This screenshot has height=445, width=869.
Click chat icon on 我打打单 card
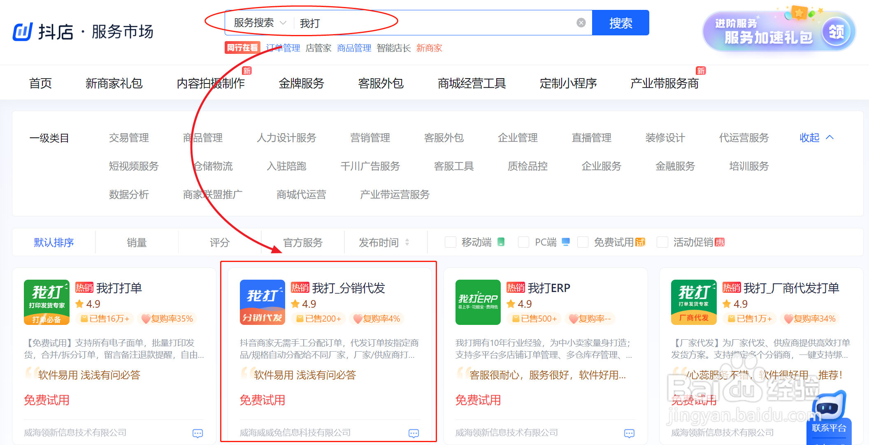198,433
